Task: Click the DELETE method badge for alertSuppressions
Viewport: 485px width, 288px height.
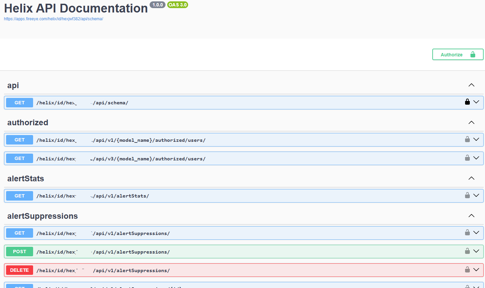Action: (x=20, y=270)
